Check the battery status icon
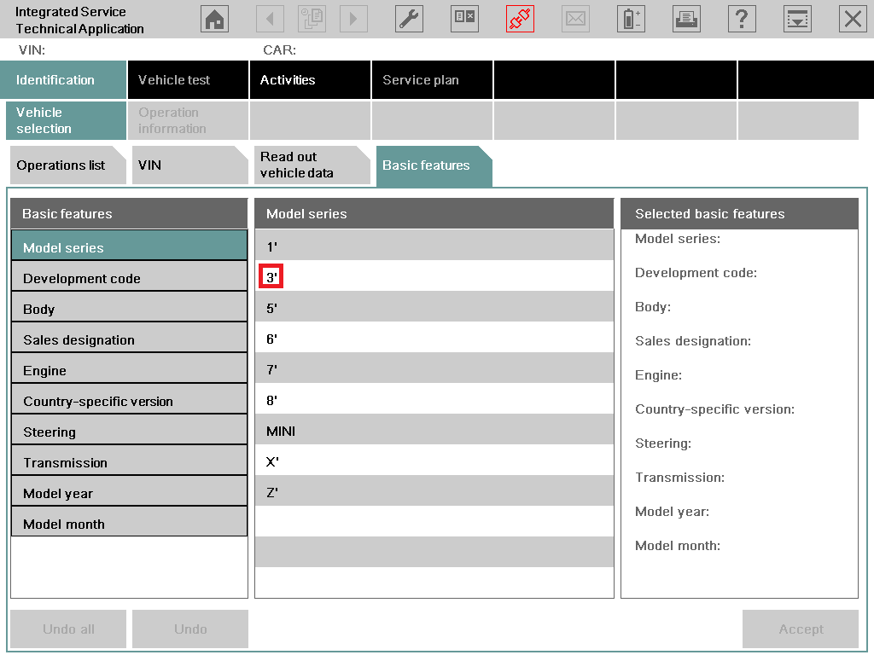This screenshot has width=874, height=655. pyautogui.click(x=631, y=19)
